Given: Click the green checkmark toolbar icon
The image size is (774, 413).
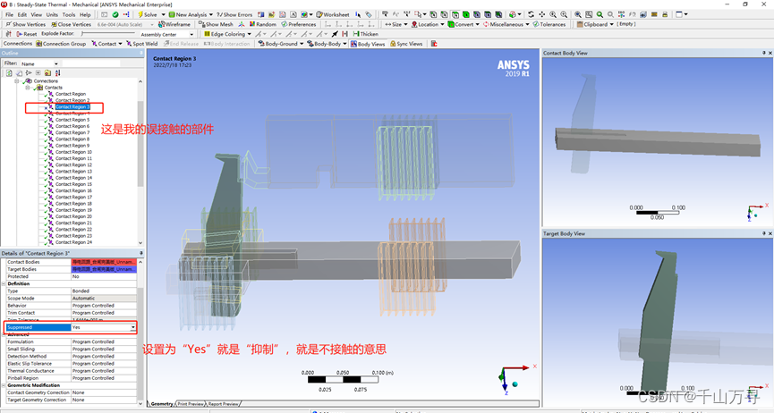Looking at the screenshot, I should (x=115, y=14).
